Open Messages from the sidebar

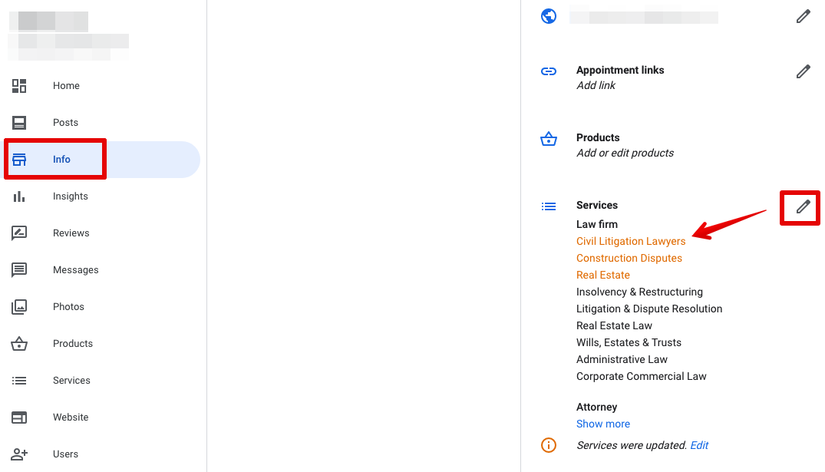click(75, 270)
